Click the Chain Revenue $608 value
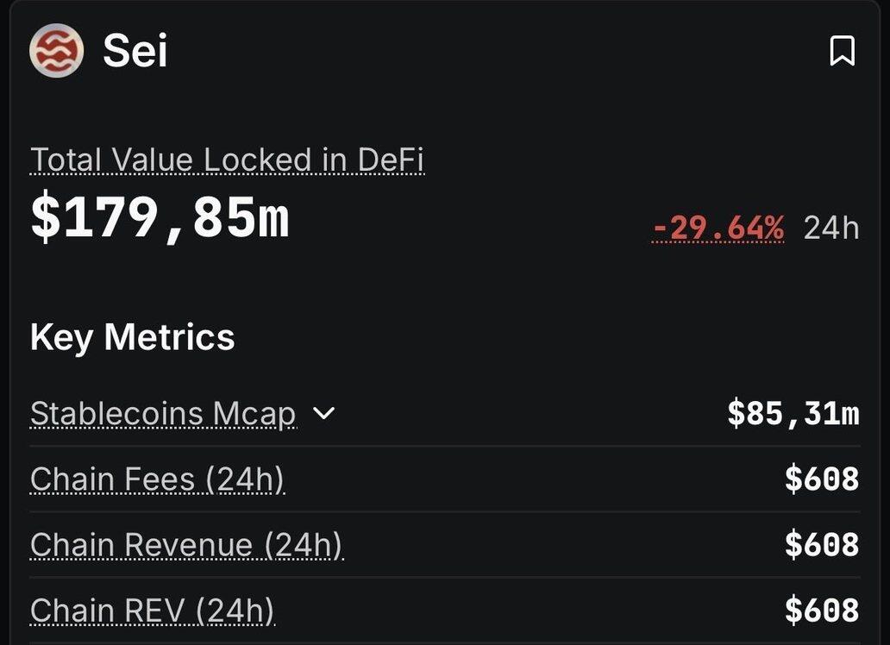Image resolution: width=890 pixels, height=645 pixels. click(821, 545)
